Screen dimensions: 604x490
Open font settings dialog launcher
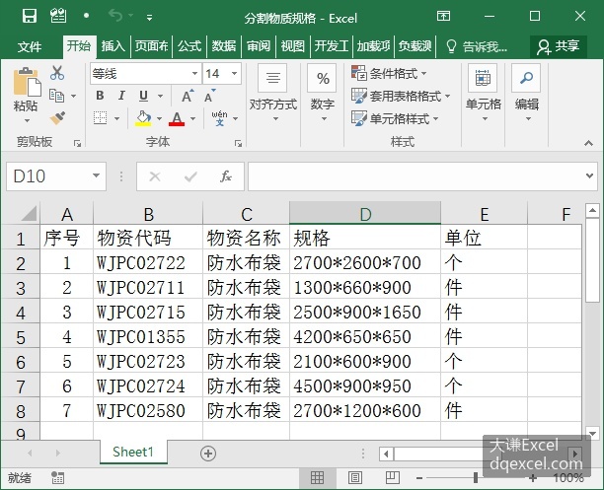click(x=239, y=143)
